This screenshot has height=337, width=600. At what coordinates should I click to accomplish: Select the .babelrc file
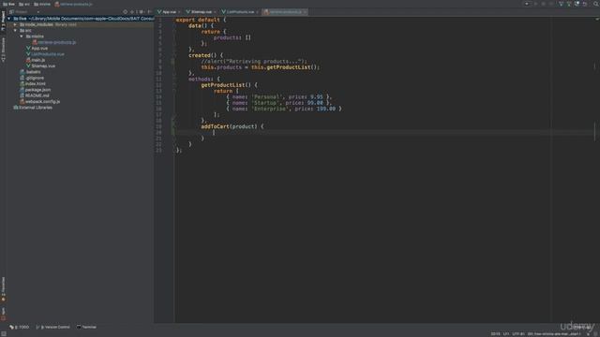pyautogui.click(x=34, y=72)
